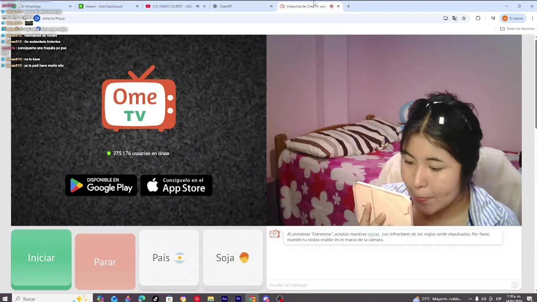Image resolution: width=537 pixels, height=302 pixels.
Task: Open the emoji picker in chat box
Action: 515,285
